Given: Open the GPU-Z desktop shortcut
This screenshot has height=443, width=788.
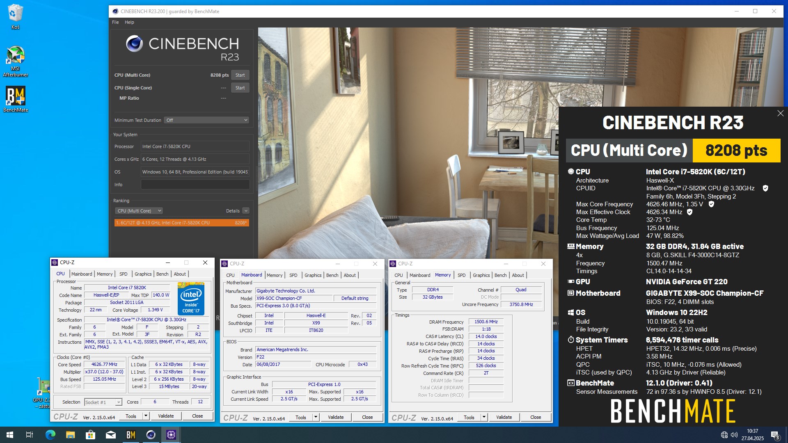Looking at the screenshot, I should click(43, 393).
